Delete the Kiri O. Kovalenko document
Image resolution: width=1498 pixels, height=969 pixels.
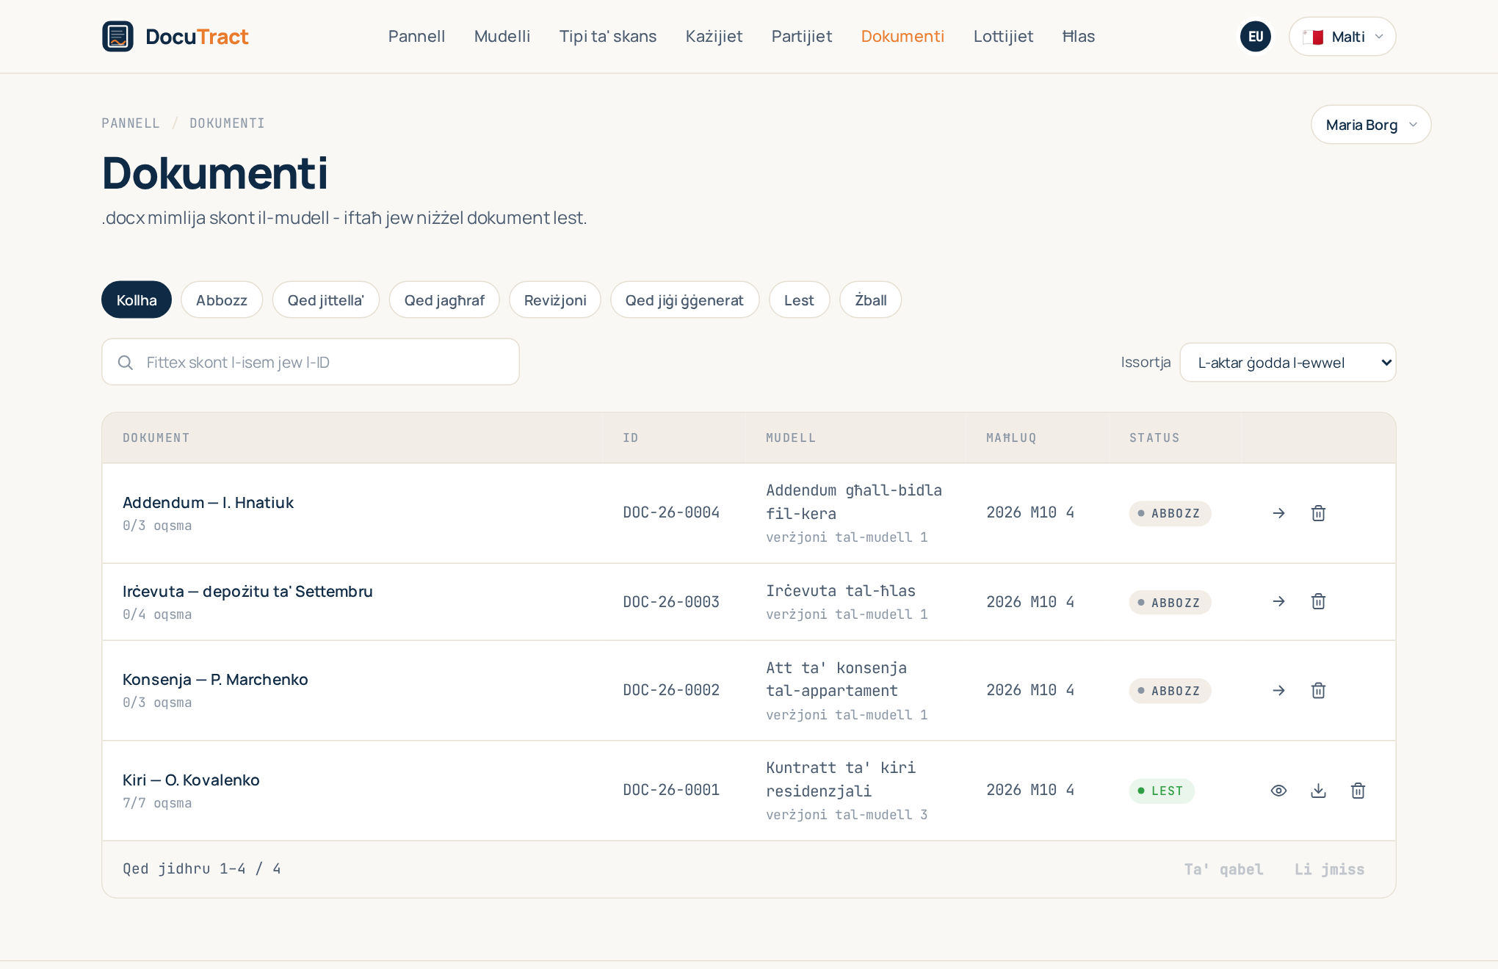click(1358, 791)
